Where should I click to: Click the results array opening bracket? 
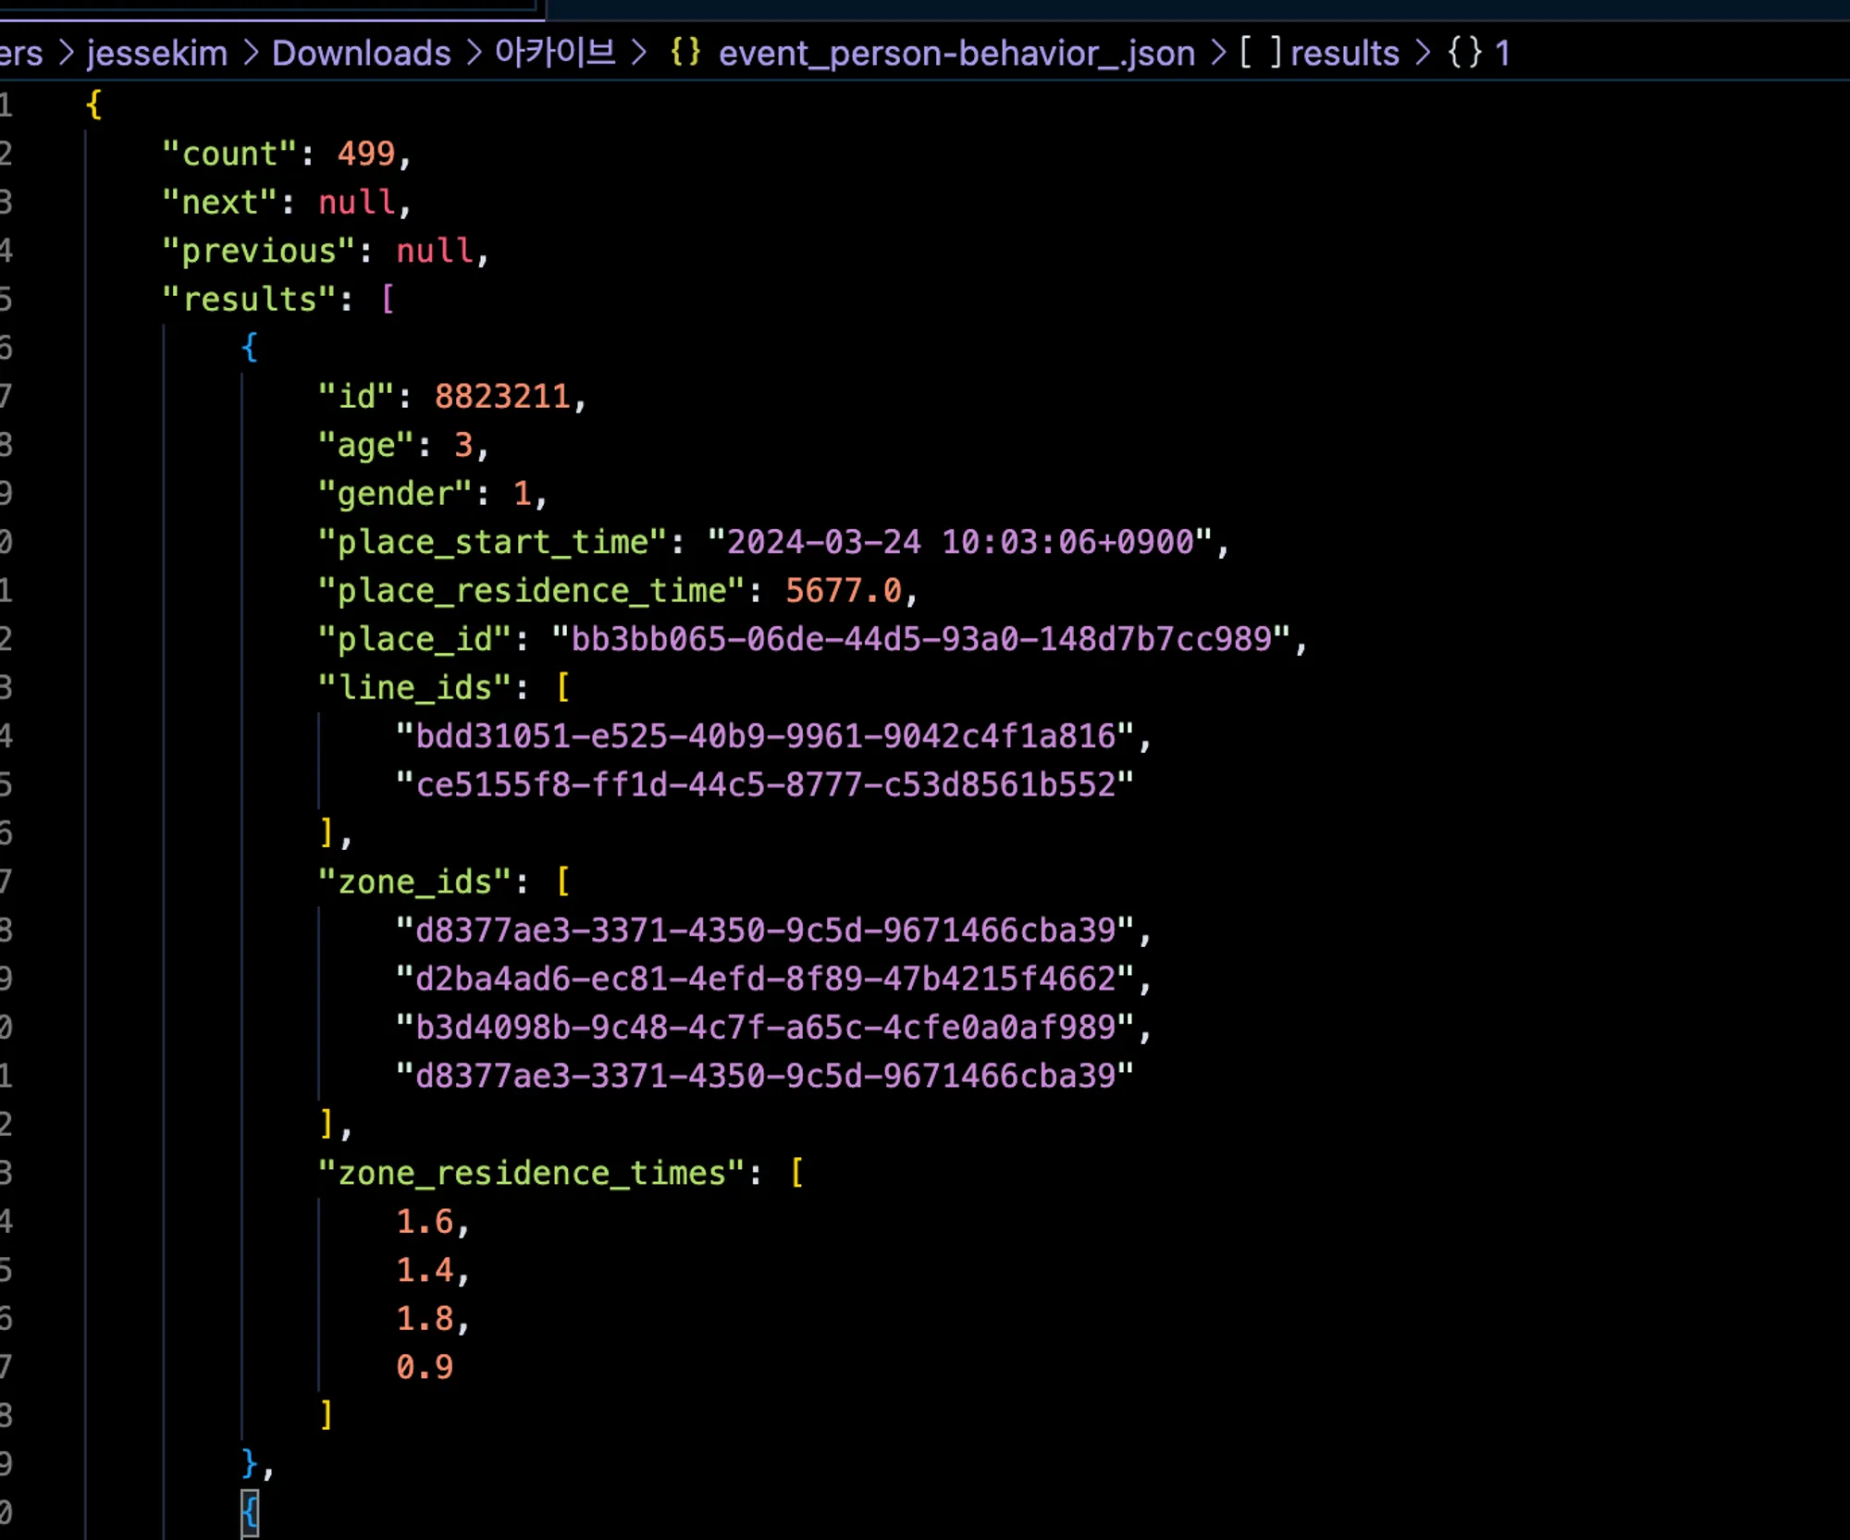coord(388,299)
